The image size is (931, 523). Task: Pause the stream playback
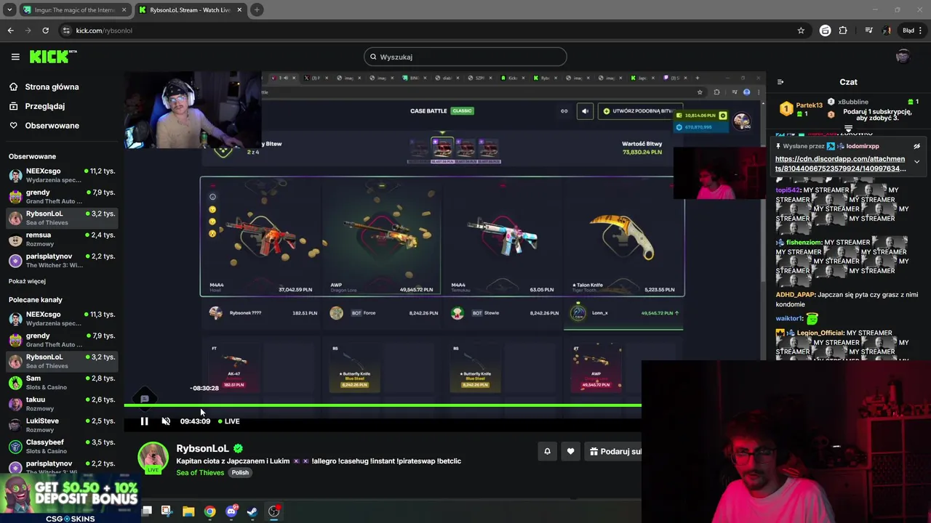point(144,421)
